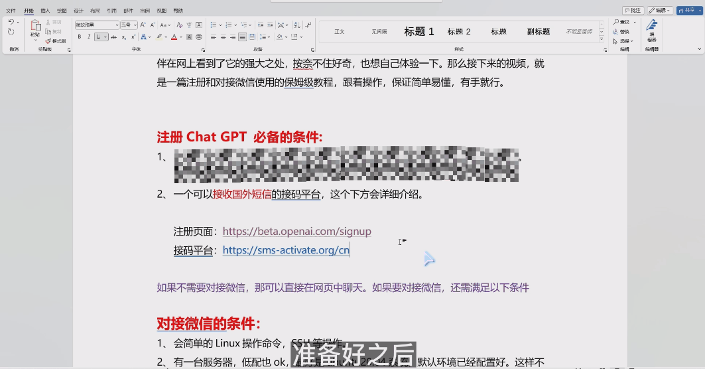The width and height of the screenshot is (705, 369).
Task: Clear all formatting with the eraser-A icon
Action: click(179, 25)
